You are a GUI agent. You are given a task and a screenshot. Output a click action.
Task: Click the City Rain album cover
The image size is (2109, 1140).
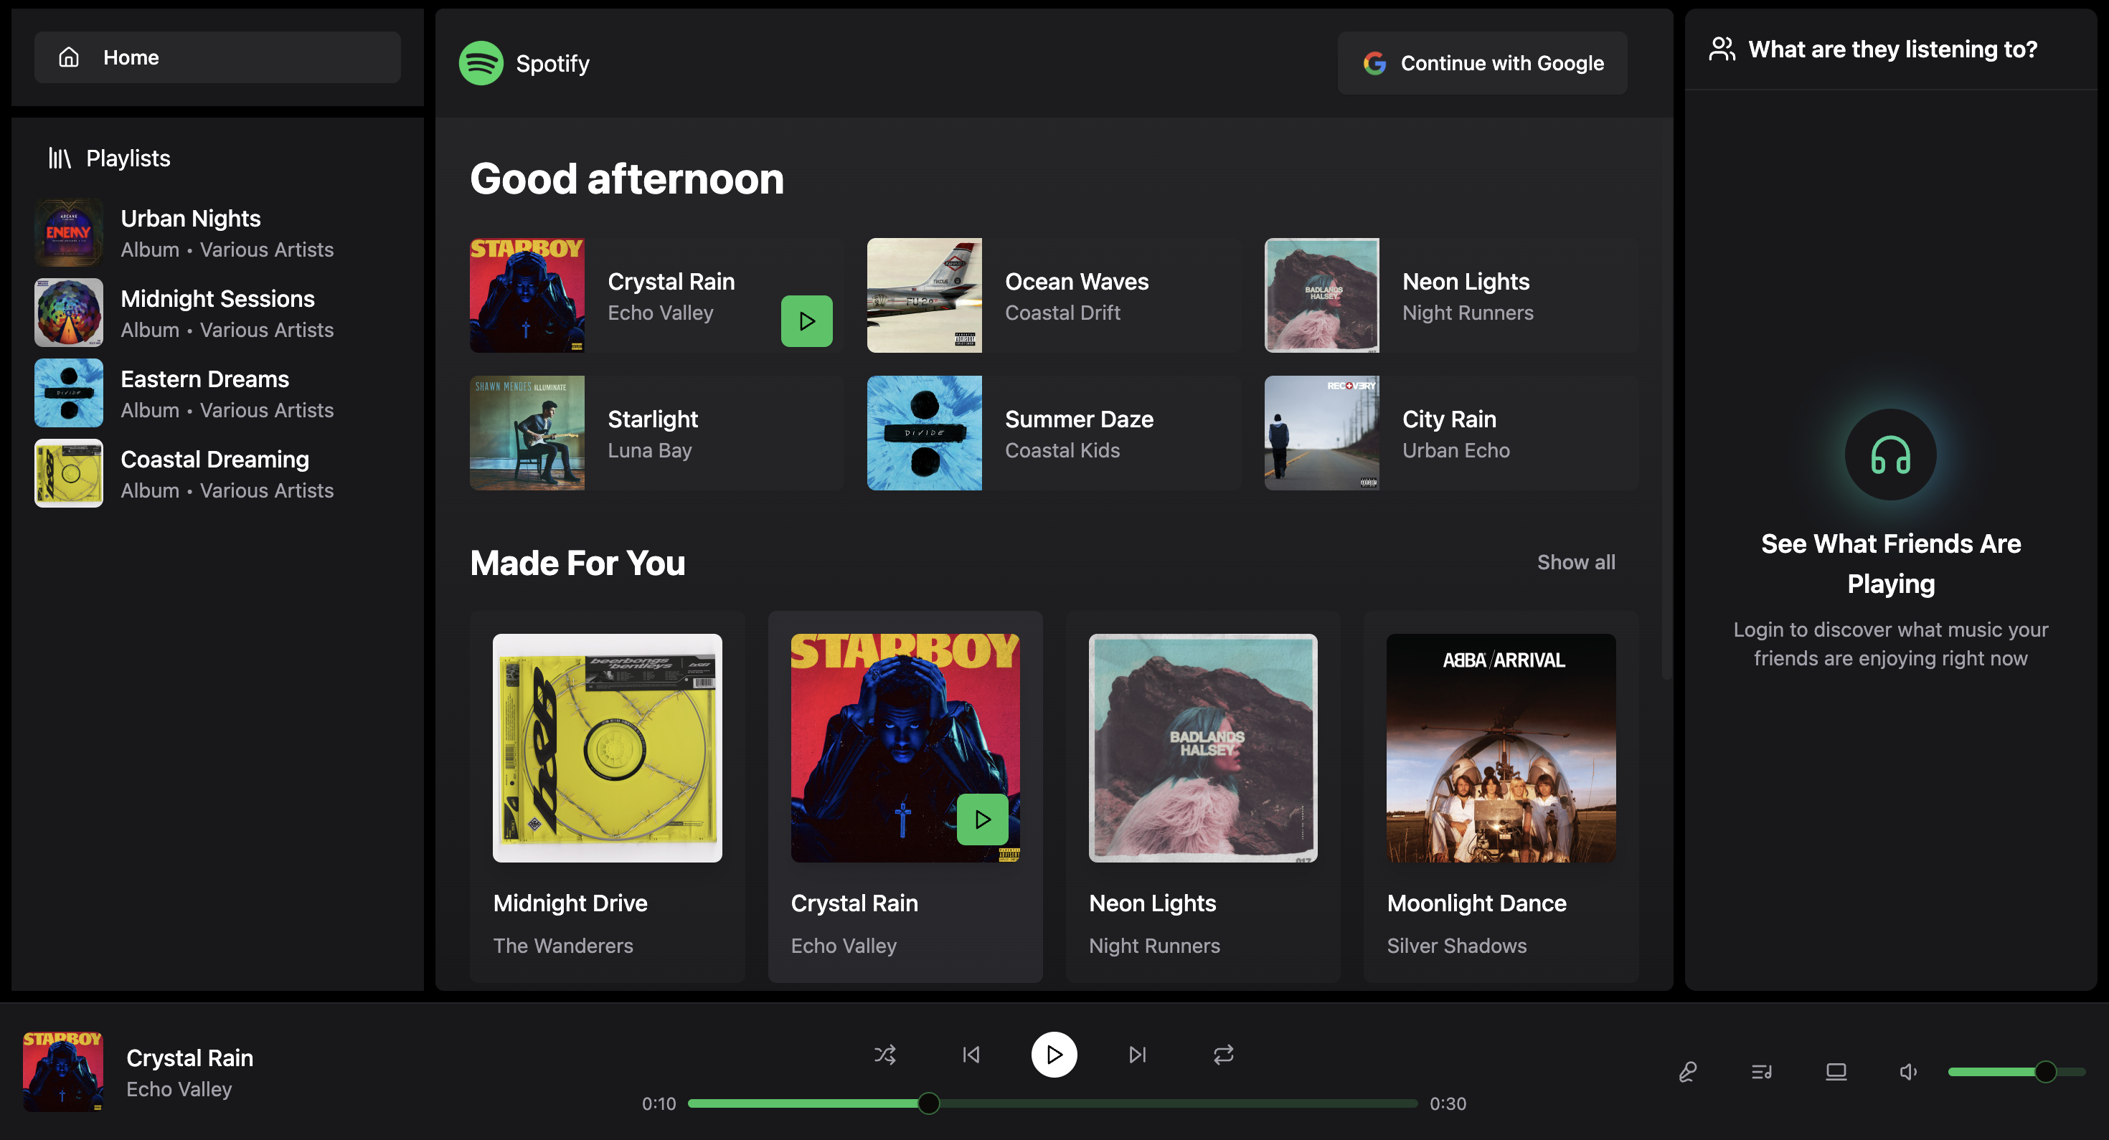[x=1321, y=433]
